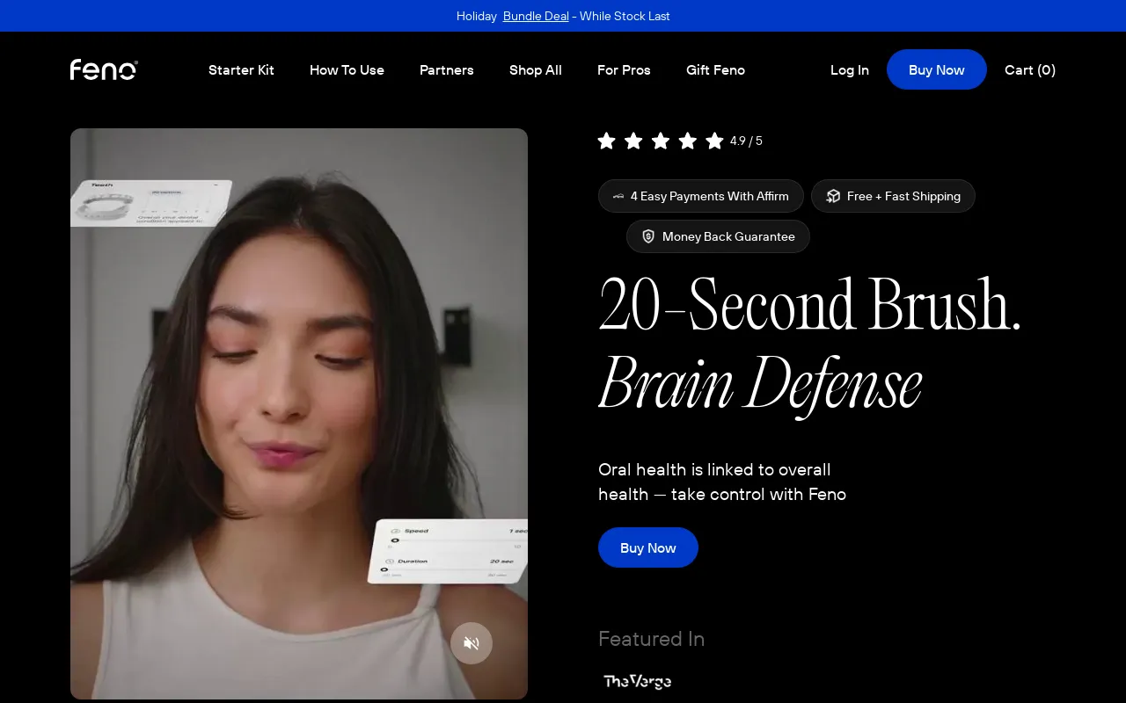1126x703 pixels.
Task: Click the shipping box icon
Action: click(833, 196)
